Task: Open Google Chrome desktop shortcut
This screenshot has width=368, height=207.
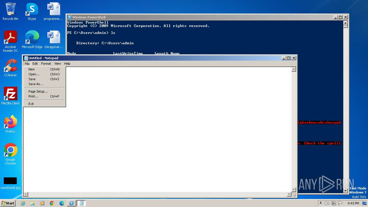Action: [x=10, y=154]
